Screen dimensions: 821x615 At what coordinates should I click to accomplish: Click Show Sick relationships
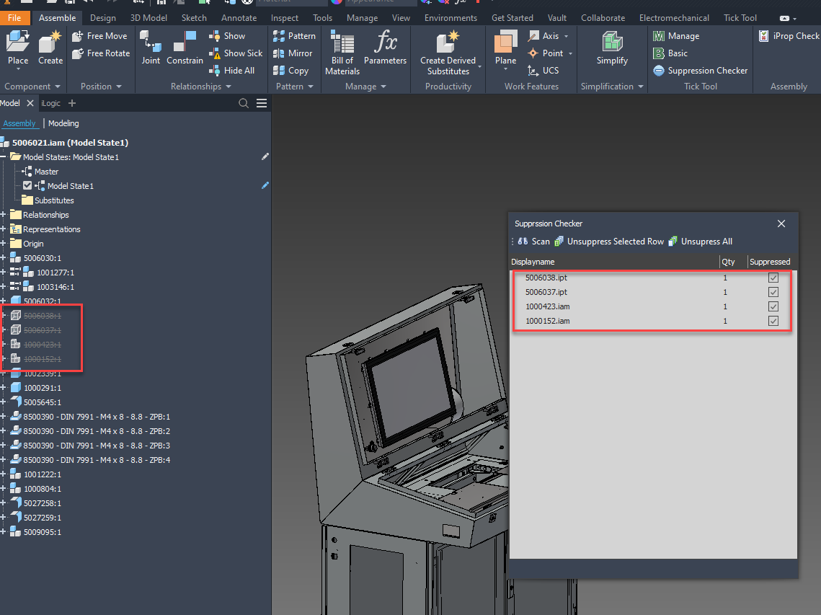pos(236,53)
